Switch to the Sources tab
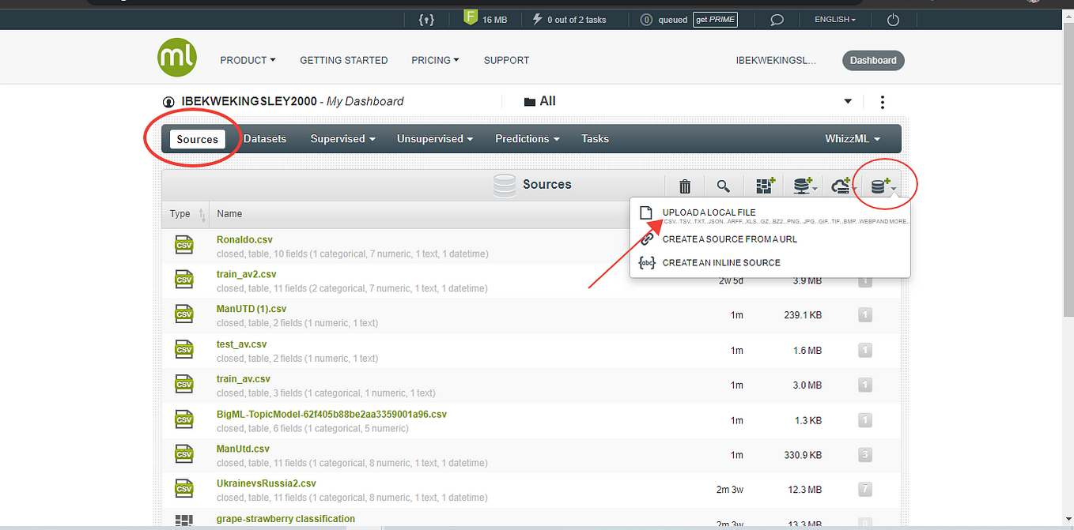Image resolution: width=1074 pixels, height=530 pixels. click(x=198, y=139)
